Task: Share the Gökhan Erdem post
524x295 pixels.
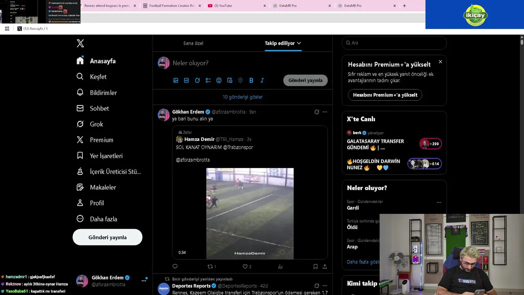Action: (x=325, y=266)
